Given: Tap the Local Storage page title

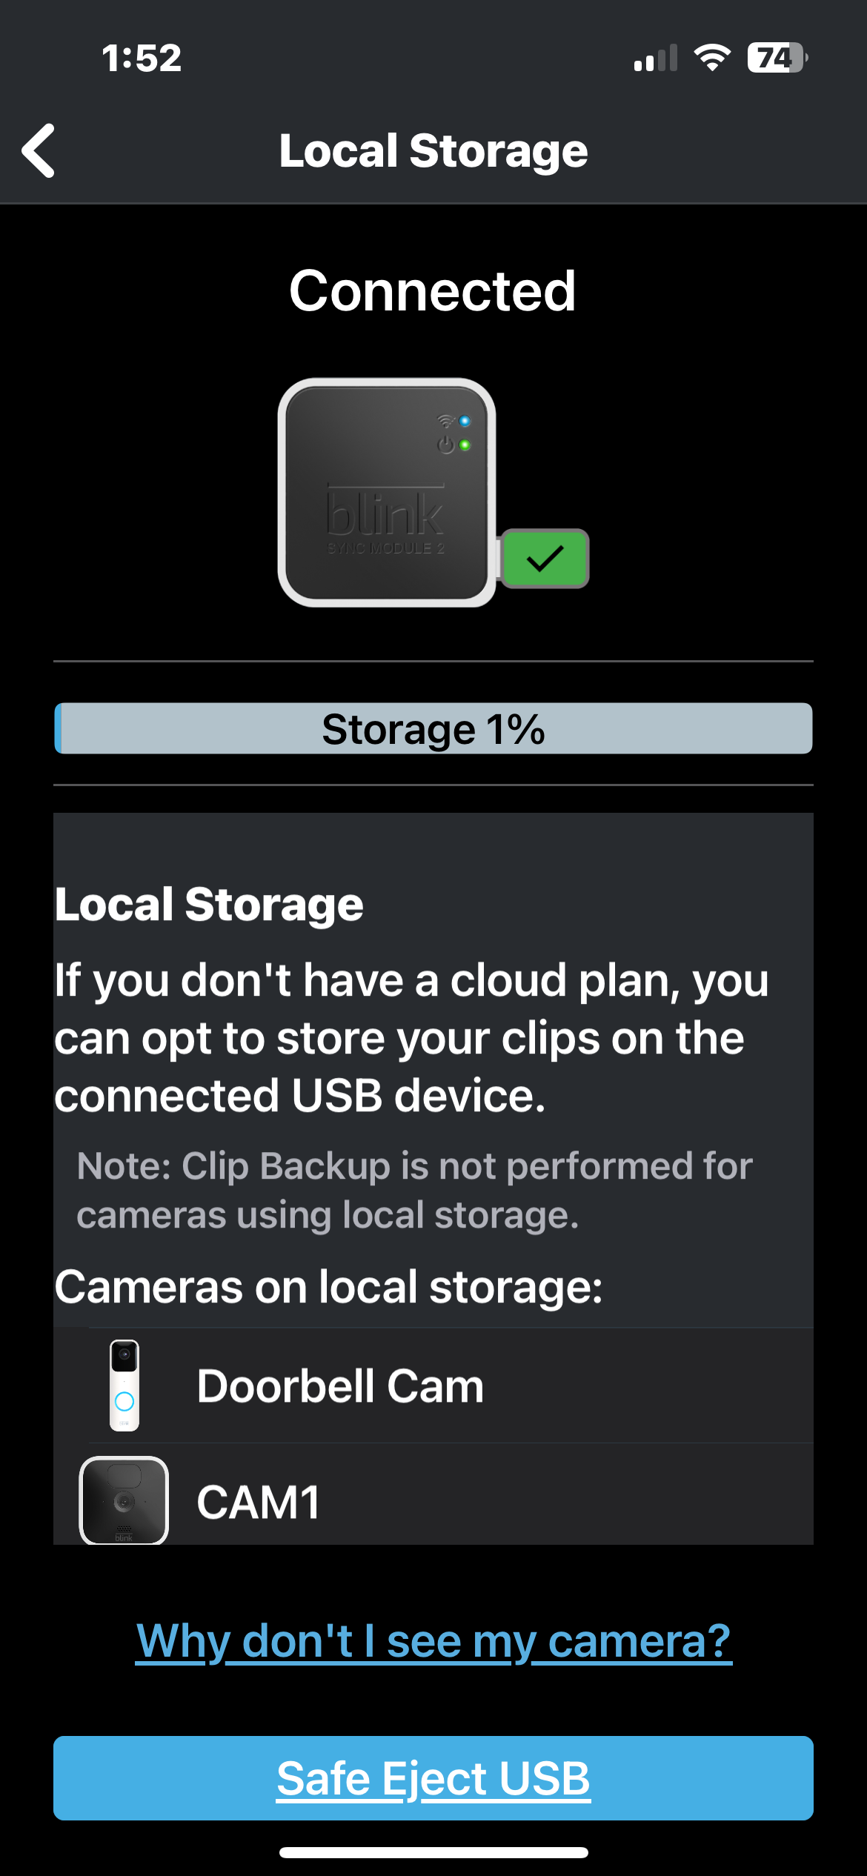Looking at the screenshot, I should (433, 150).
